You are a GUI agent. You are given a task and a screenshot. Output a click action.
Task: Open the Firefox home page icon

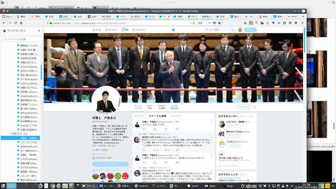21,23
